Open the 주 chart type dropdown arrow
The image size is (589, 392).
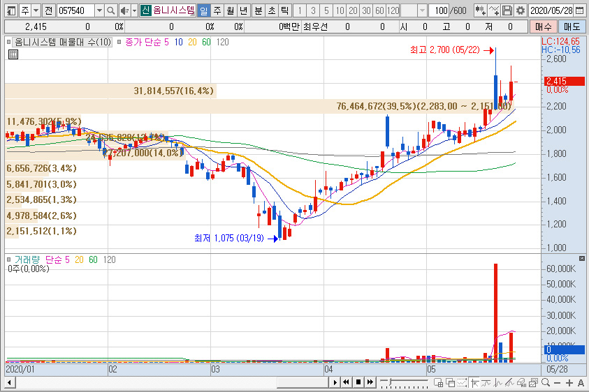tap(36, 10)
